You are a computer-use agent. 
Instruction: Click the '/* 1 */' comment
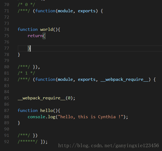(x=26, y=73)
